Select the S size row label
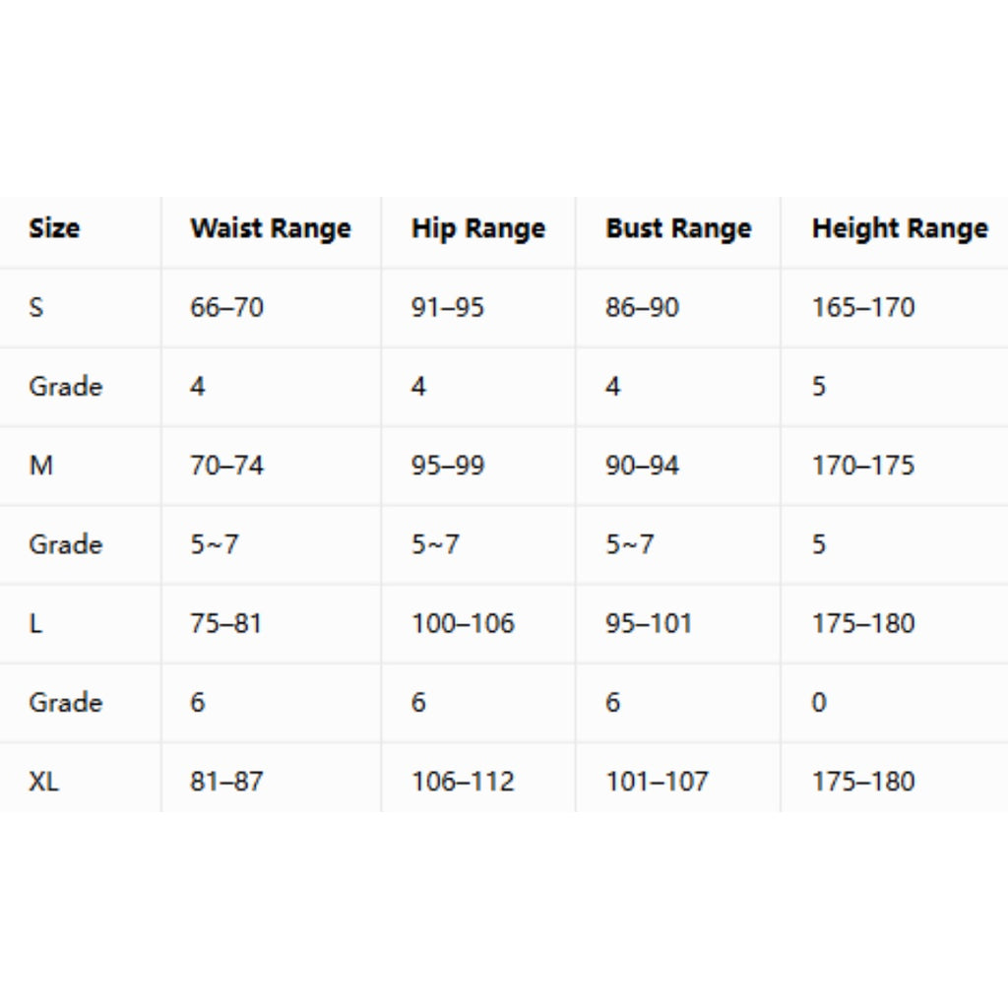 click(x=36, y=307)
